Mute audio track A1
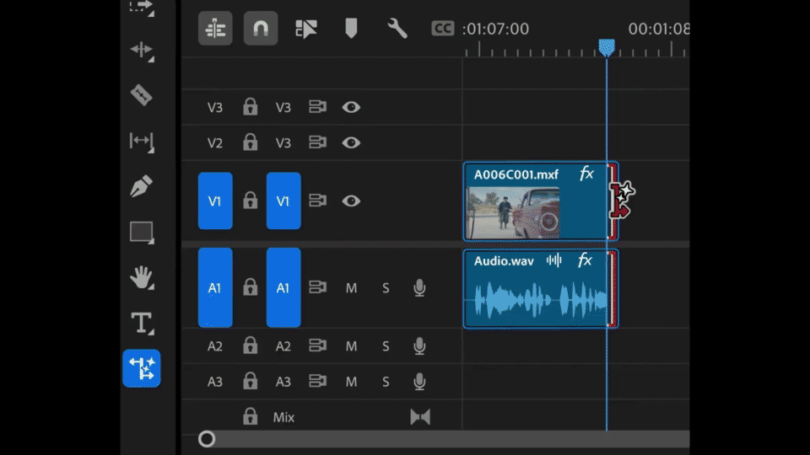The image size is (810, 455). [x=351, y=288]
